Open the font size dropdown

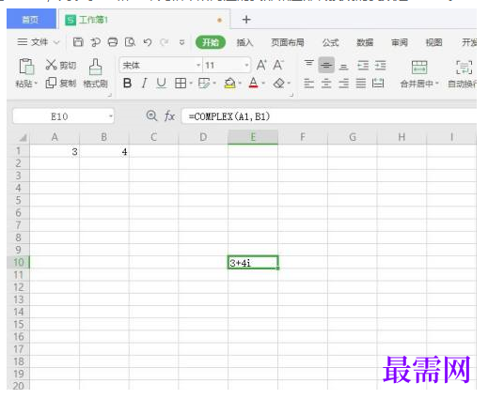pos(246,65)
